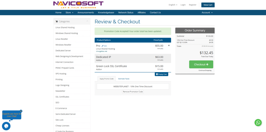Switch to the Estimate Taxes tab
This screenshot has height=132, width=266.
(124, 79)
